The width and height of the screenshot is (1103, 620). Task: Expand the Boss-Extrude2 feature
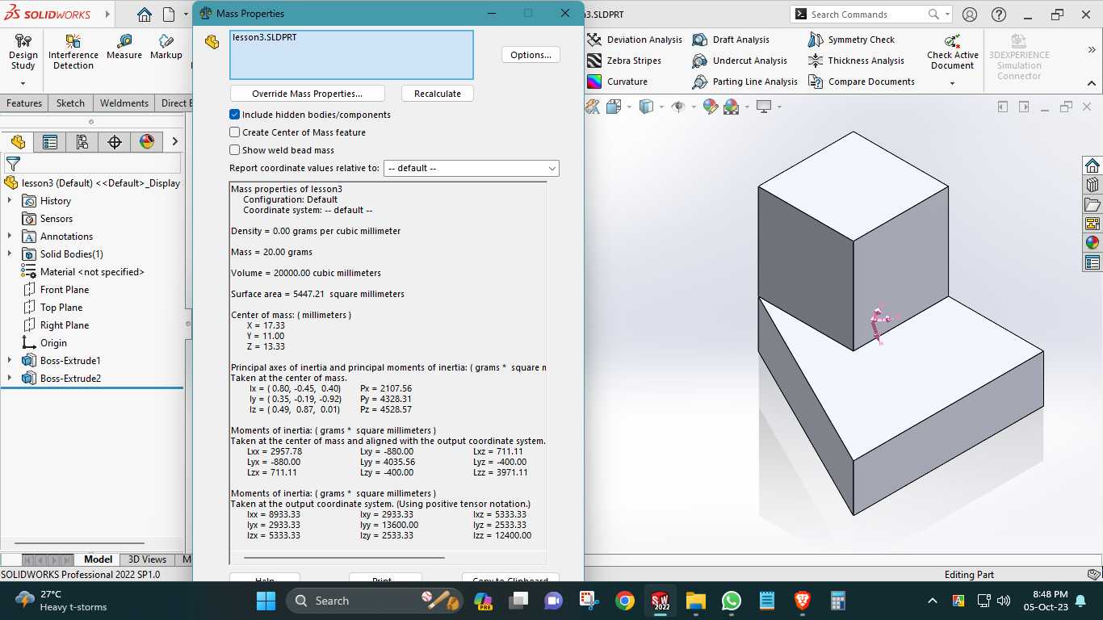coord(10,379)
